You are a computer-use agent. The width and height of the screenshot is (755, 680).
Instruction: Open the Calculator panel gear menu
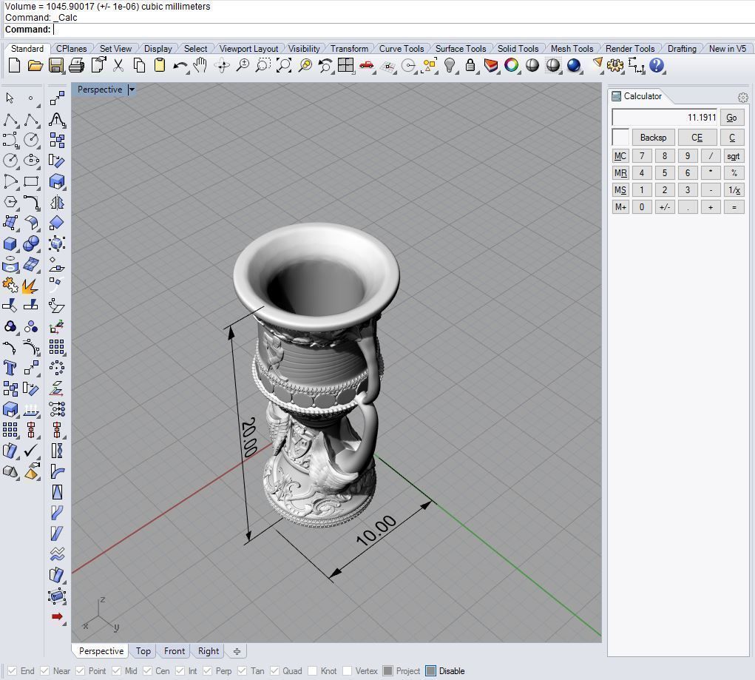click(742, 98)
